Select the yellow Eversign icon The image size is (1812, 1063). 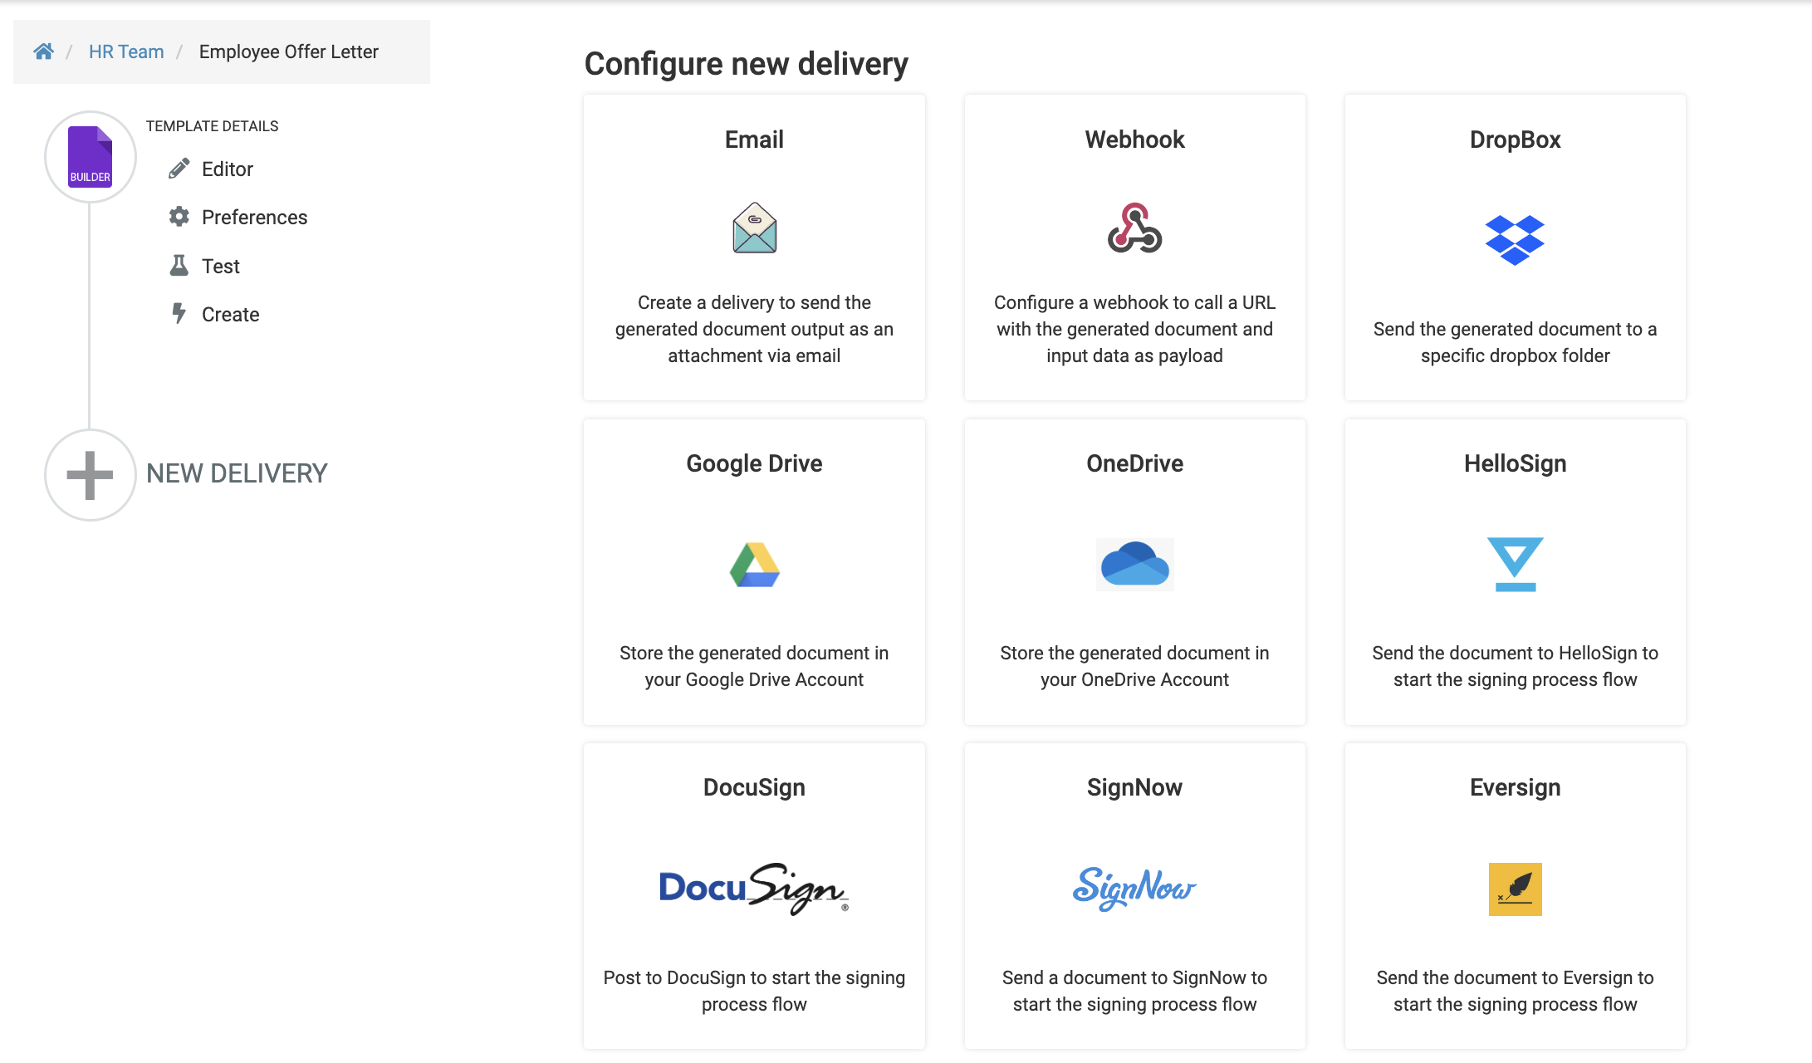(x=1515, y=889)
